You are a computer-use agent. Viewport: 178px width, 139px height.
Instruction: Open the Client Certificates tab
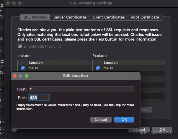(x=109, y=17)
